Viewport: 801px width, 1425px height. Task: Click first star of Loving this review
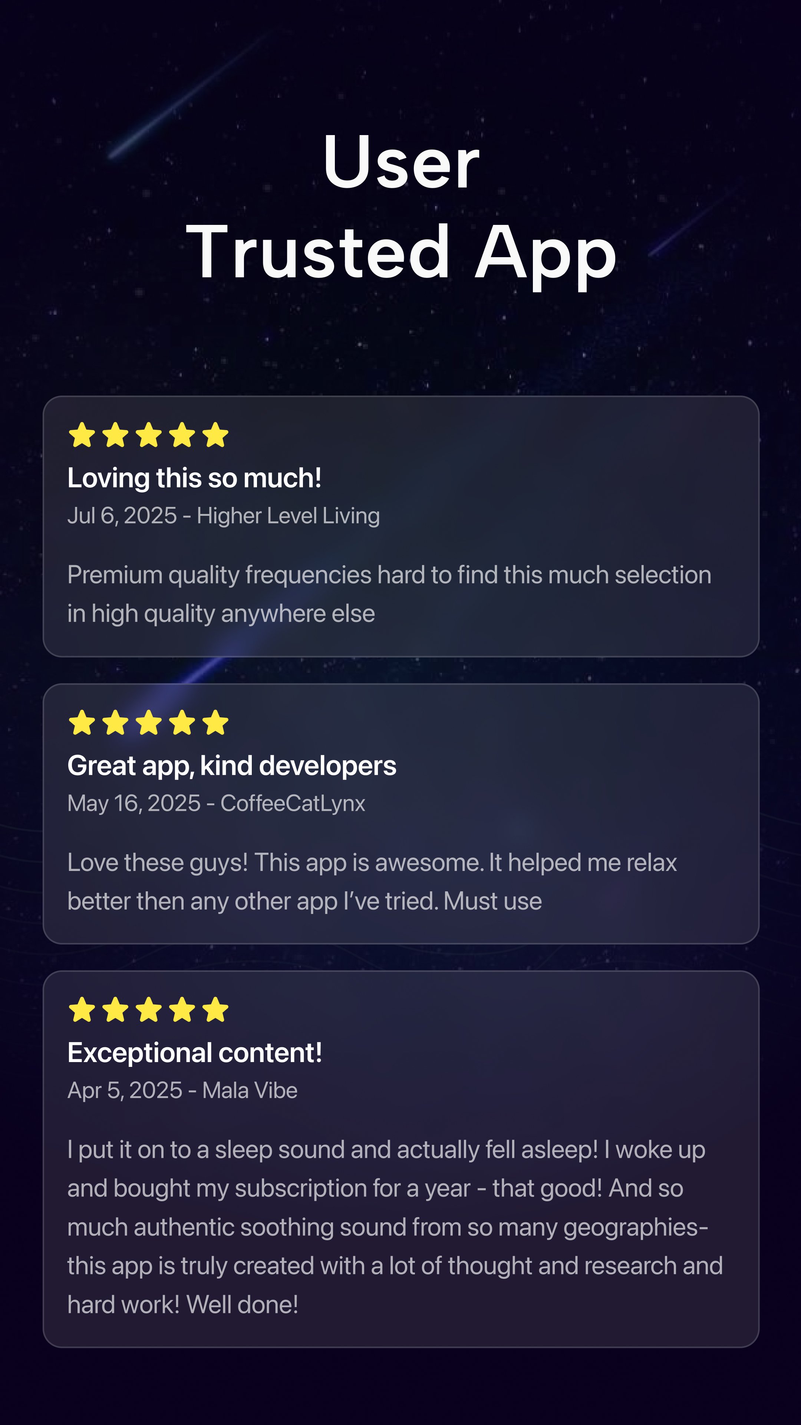pyautogui.click(x=82, y=435)
